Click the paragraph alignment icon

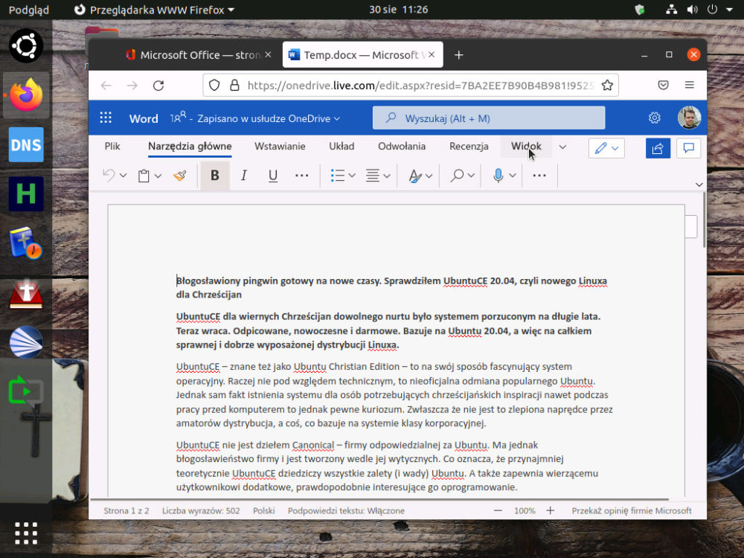(x=373, y=176)
